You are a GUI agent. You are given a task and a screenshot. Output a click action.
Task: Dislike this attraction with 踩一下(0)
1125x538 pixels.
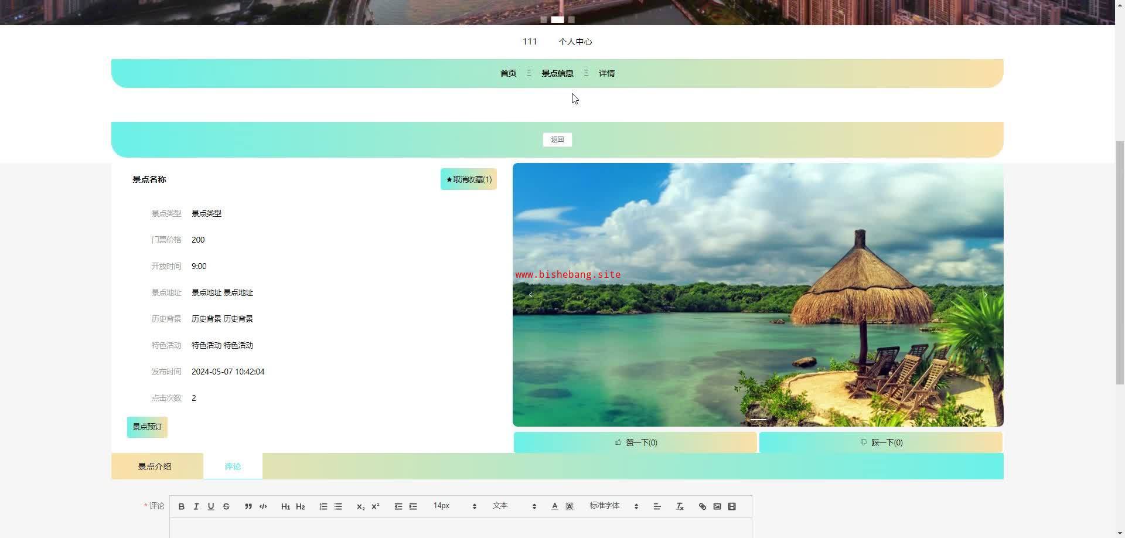pyautogui.click(x=881, y=442)
